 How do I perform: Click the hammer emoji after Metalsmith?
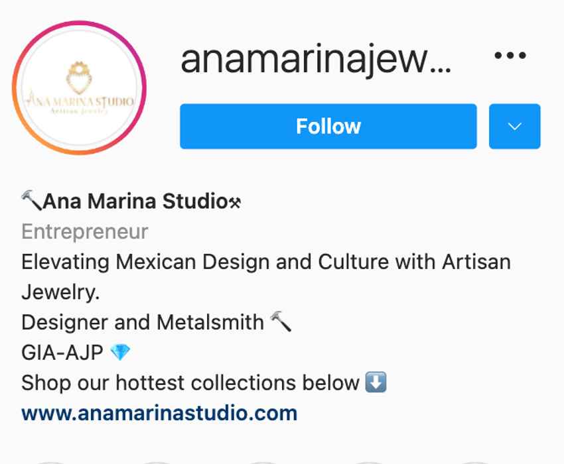(x=281, y=321)
